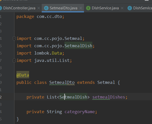Click Setmeal after the extends keyword
152x124 pixels.
(x=106, y=83)
